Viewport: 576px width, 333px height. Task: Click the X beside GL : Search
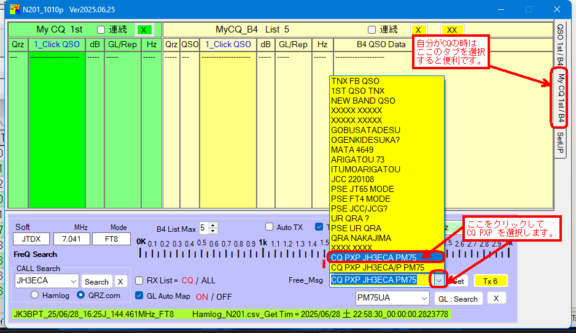click(496, 299)
